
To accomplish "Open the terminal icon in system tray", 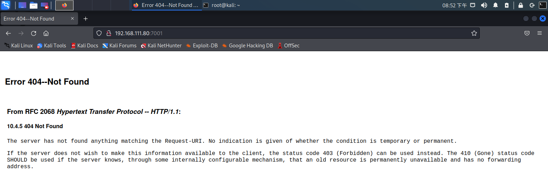I will coord(543,5).
